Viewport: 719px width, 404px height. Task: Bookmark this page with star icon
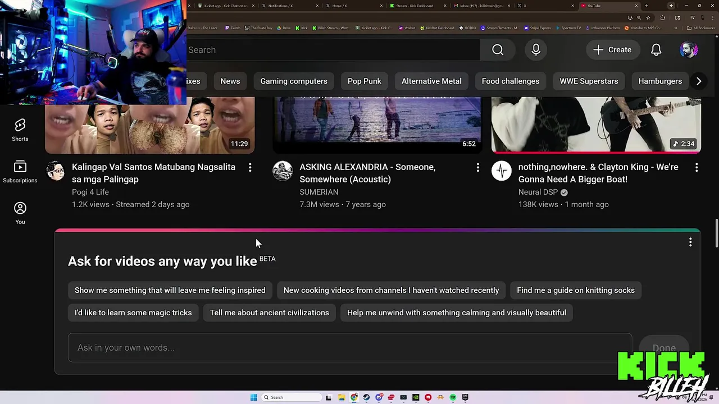click(648, 18)
